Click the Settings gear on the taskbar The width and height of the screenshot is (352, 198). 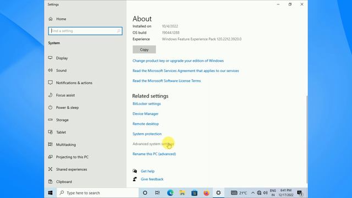coord(218,193)
